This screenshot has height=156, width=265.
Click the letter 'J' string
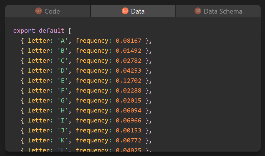tap(62, 130)
